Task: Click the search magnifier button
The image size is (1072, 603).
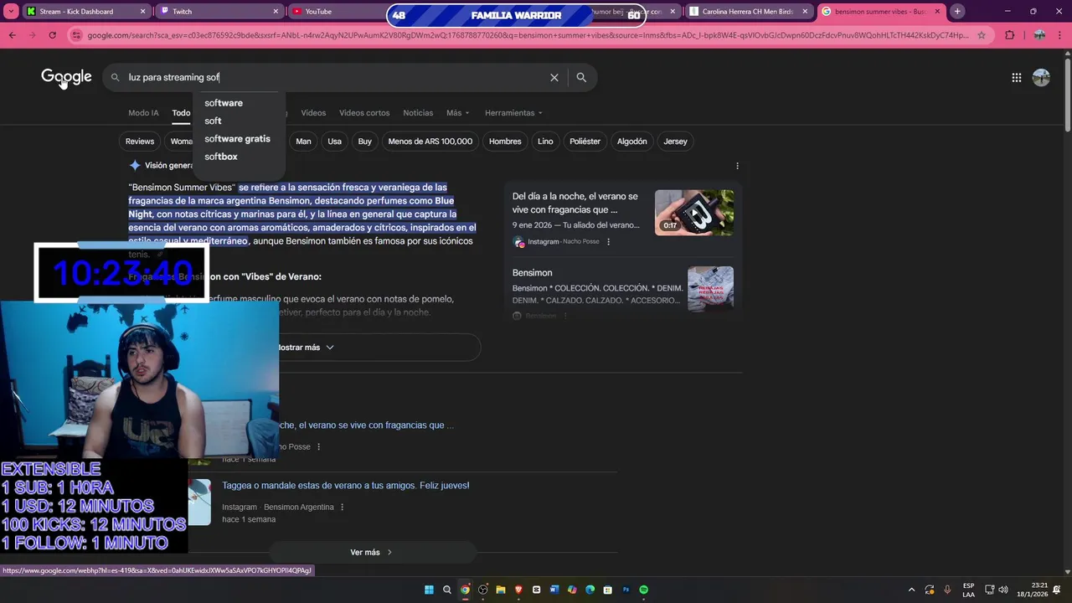Action: (x=581, y=77)
